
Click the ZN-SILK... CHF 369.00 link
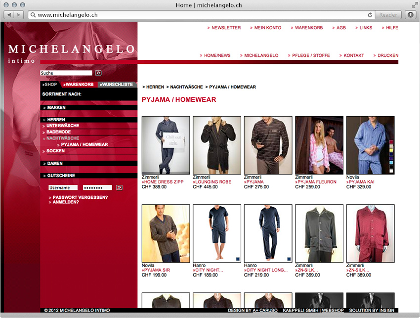tap(306, 270)
